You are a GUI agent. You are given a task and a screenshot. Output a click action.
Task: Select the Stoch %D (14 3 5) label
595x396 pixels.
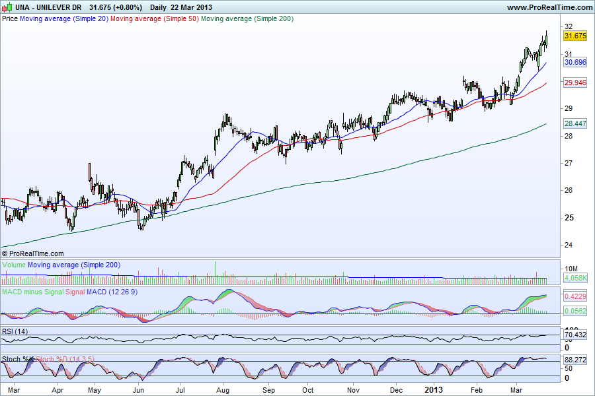tap(65, 359)
